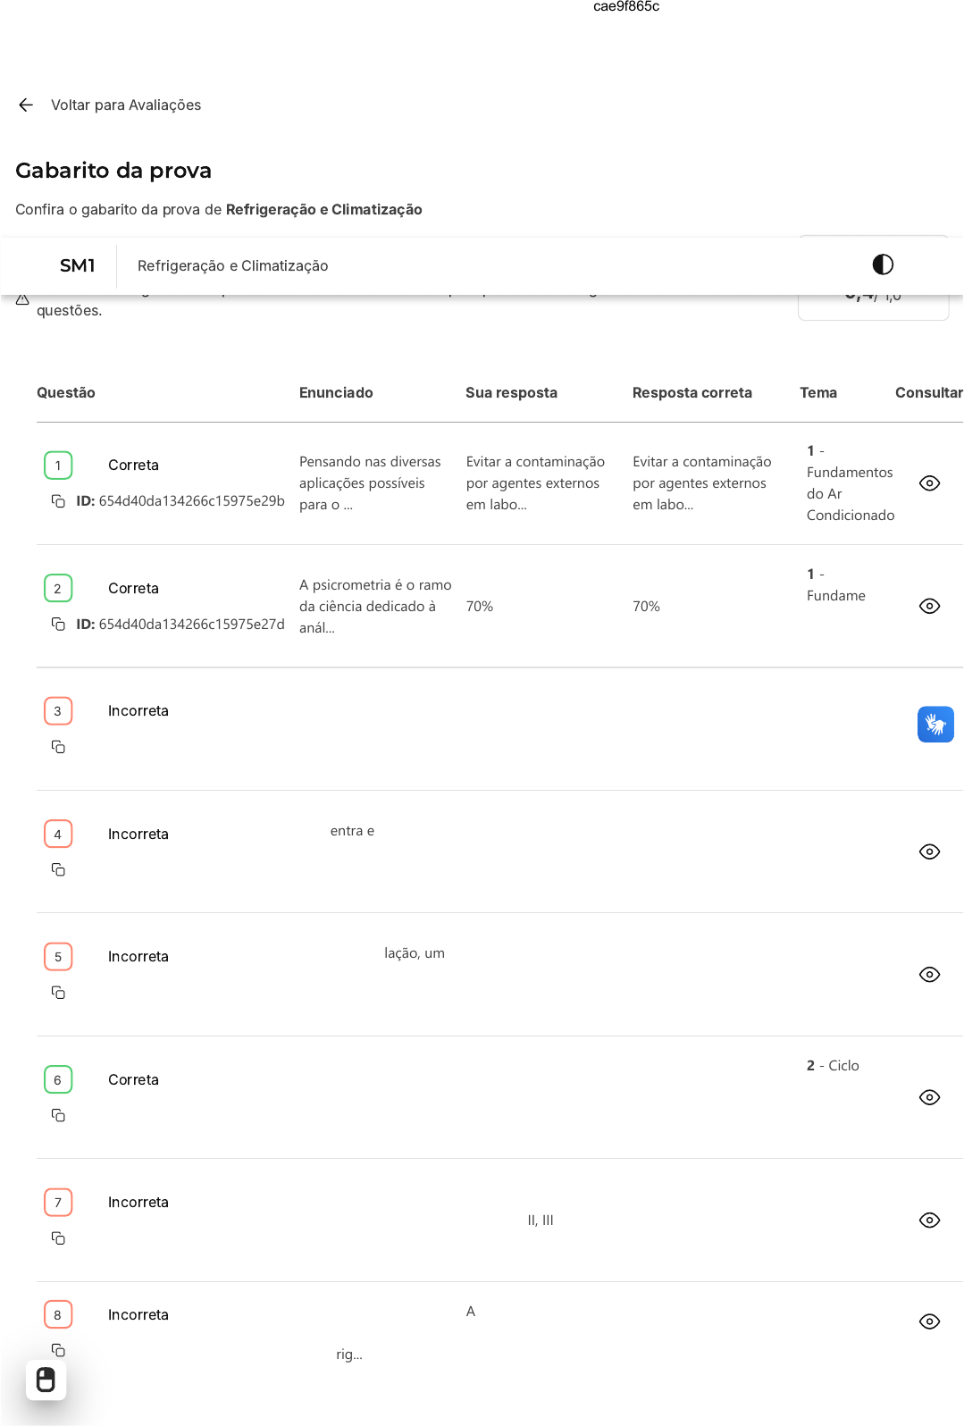964x1426 pixels.
Task: Click the back arrow to return to Avaliações
Action: pyautogui.click(x=26, y=105)
